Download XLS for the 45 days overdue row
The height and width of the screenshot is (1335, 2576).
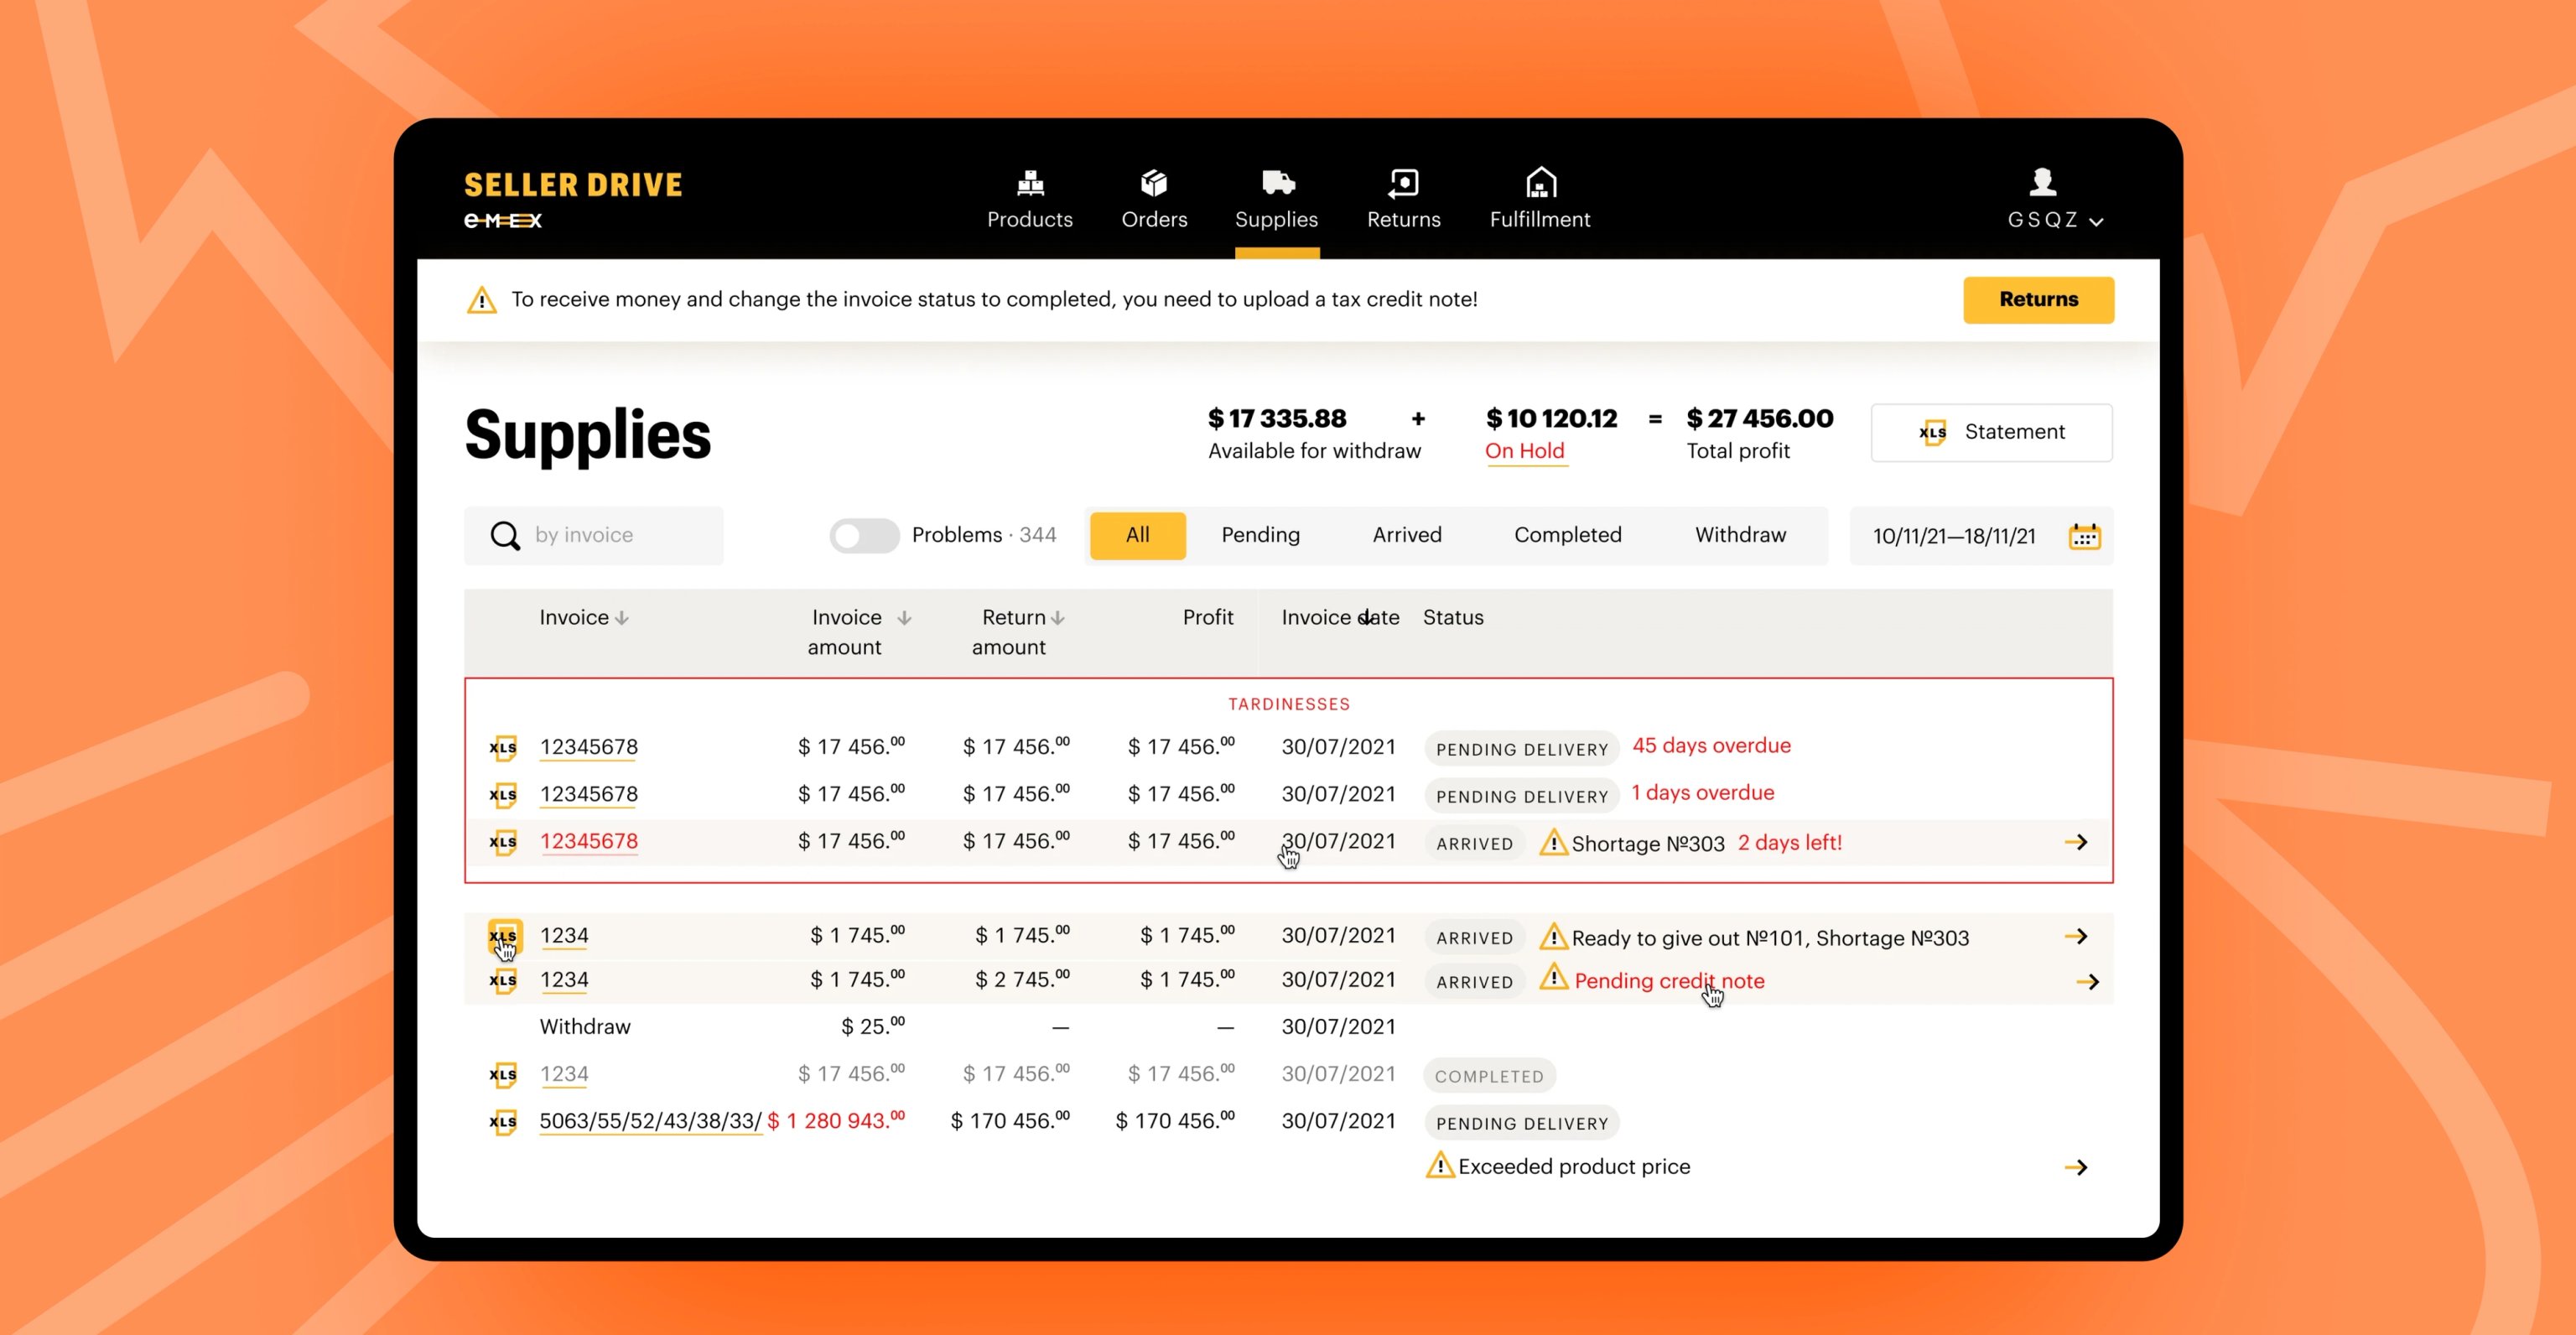(x=503, y=748)
